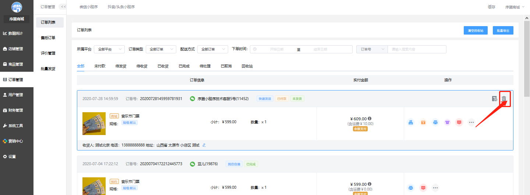
Task: Switch to the 待收货 tab
Action: [142, 66]
